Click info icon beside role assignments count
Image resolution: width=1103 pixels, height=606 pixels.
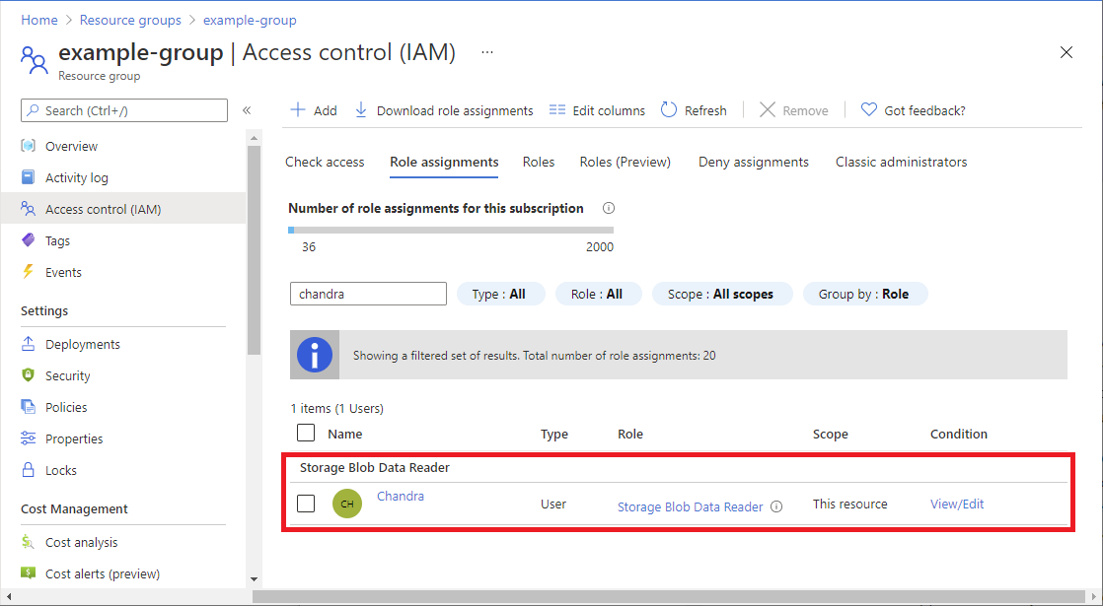(609, 208)
